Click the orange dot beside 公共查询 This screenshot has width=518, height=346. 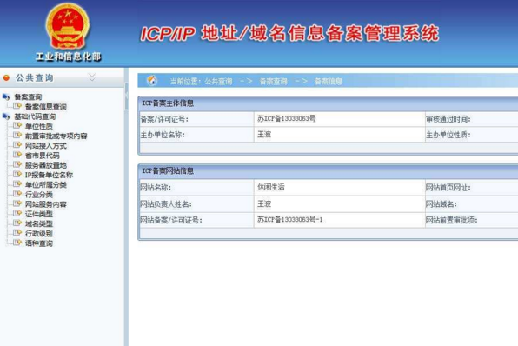coord(6,78)
